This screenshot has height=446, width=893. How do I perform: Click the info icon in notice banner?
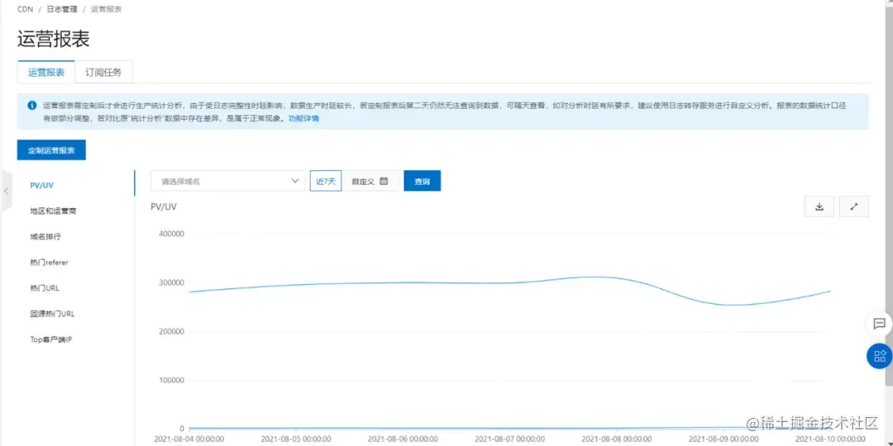[x=31, y=105]
